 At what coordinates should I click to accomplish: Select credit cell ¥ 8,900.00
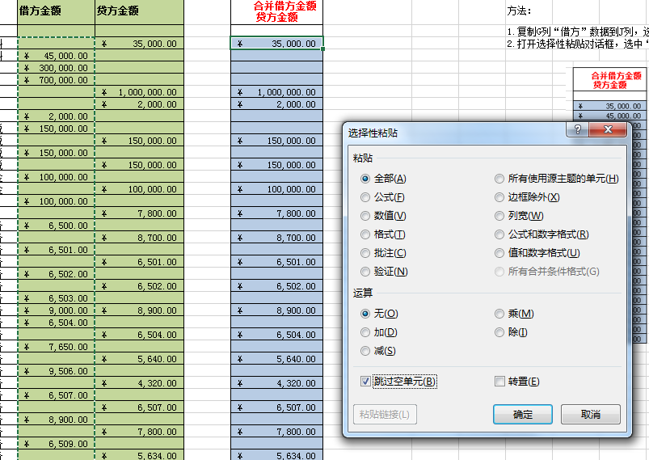(140, 310)
